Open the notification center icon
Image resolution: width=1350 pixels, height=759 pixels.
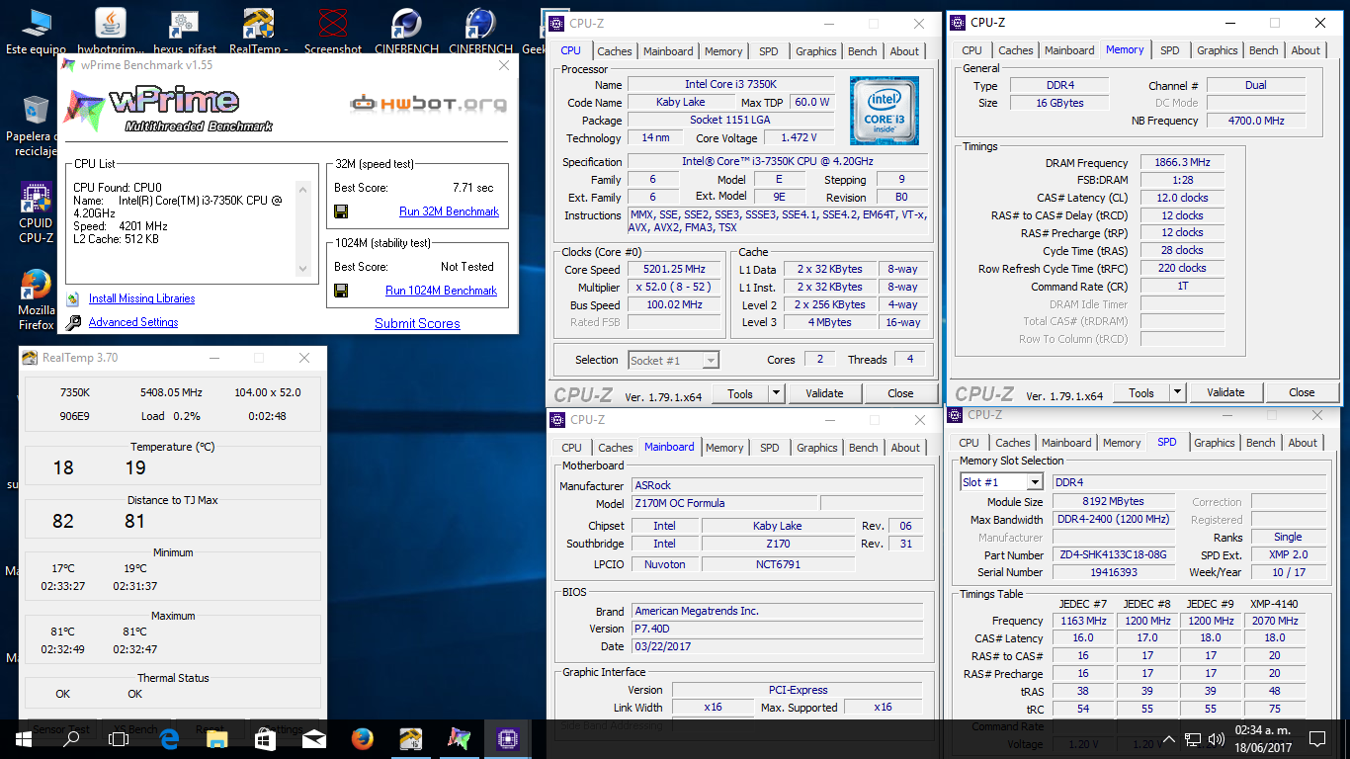coord(1316,738)
